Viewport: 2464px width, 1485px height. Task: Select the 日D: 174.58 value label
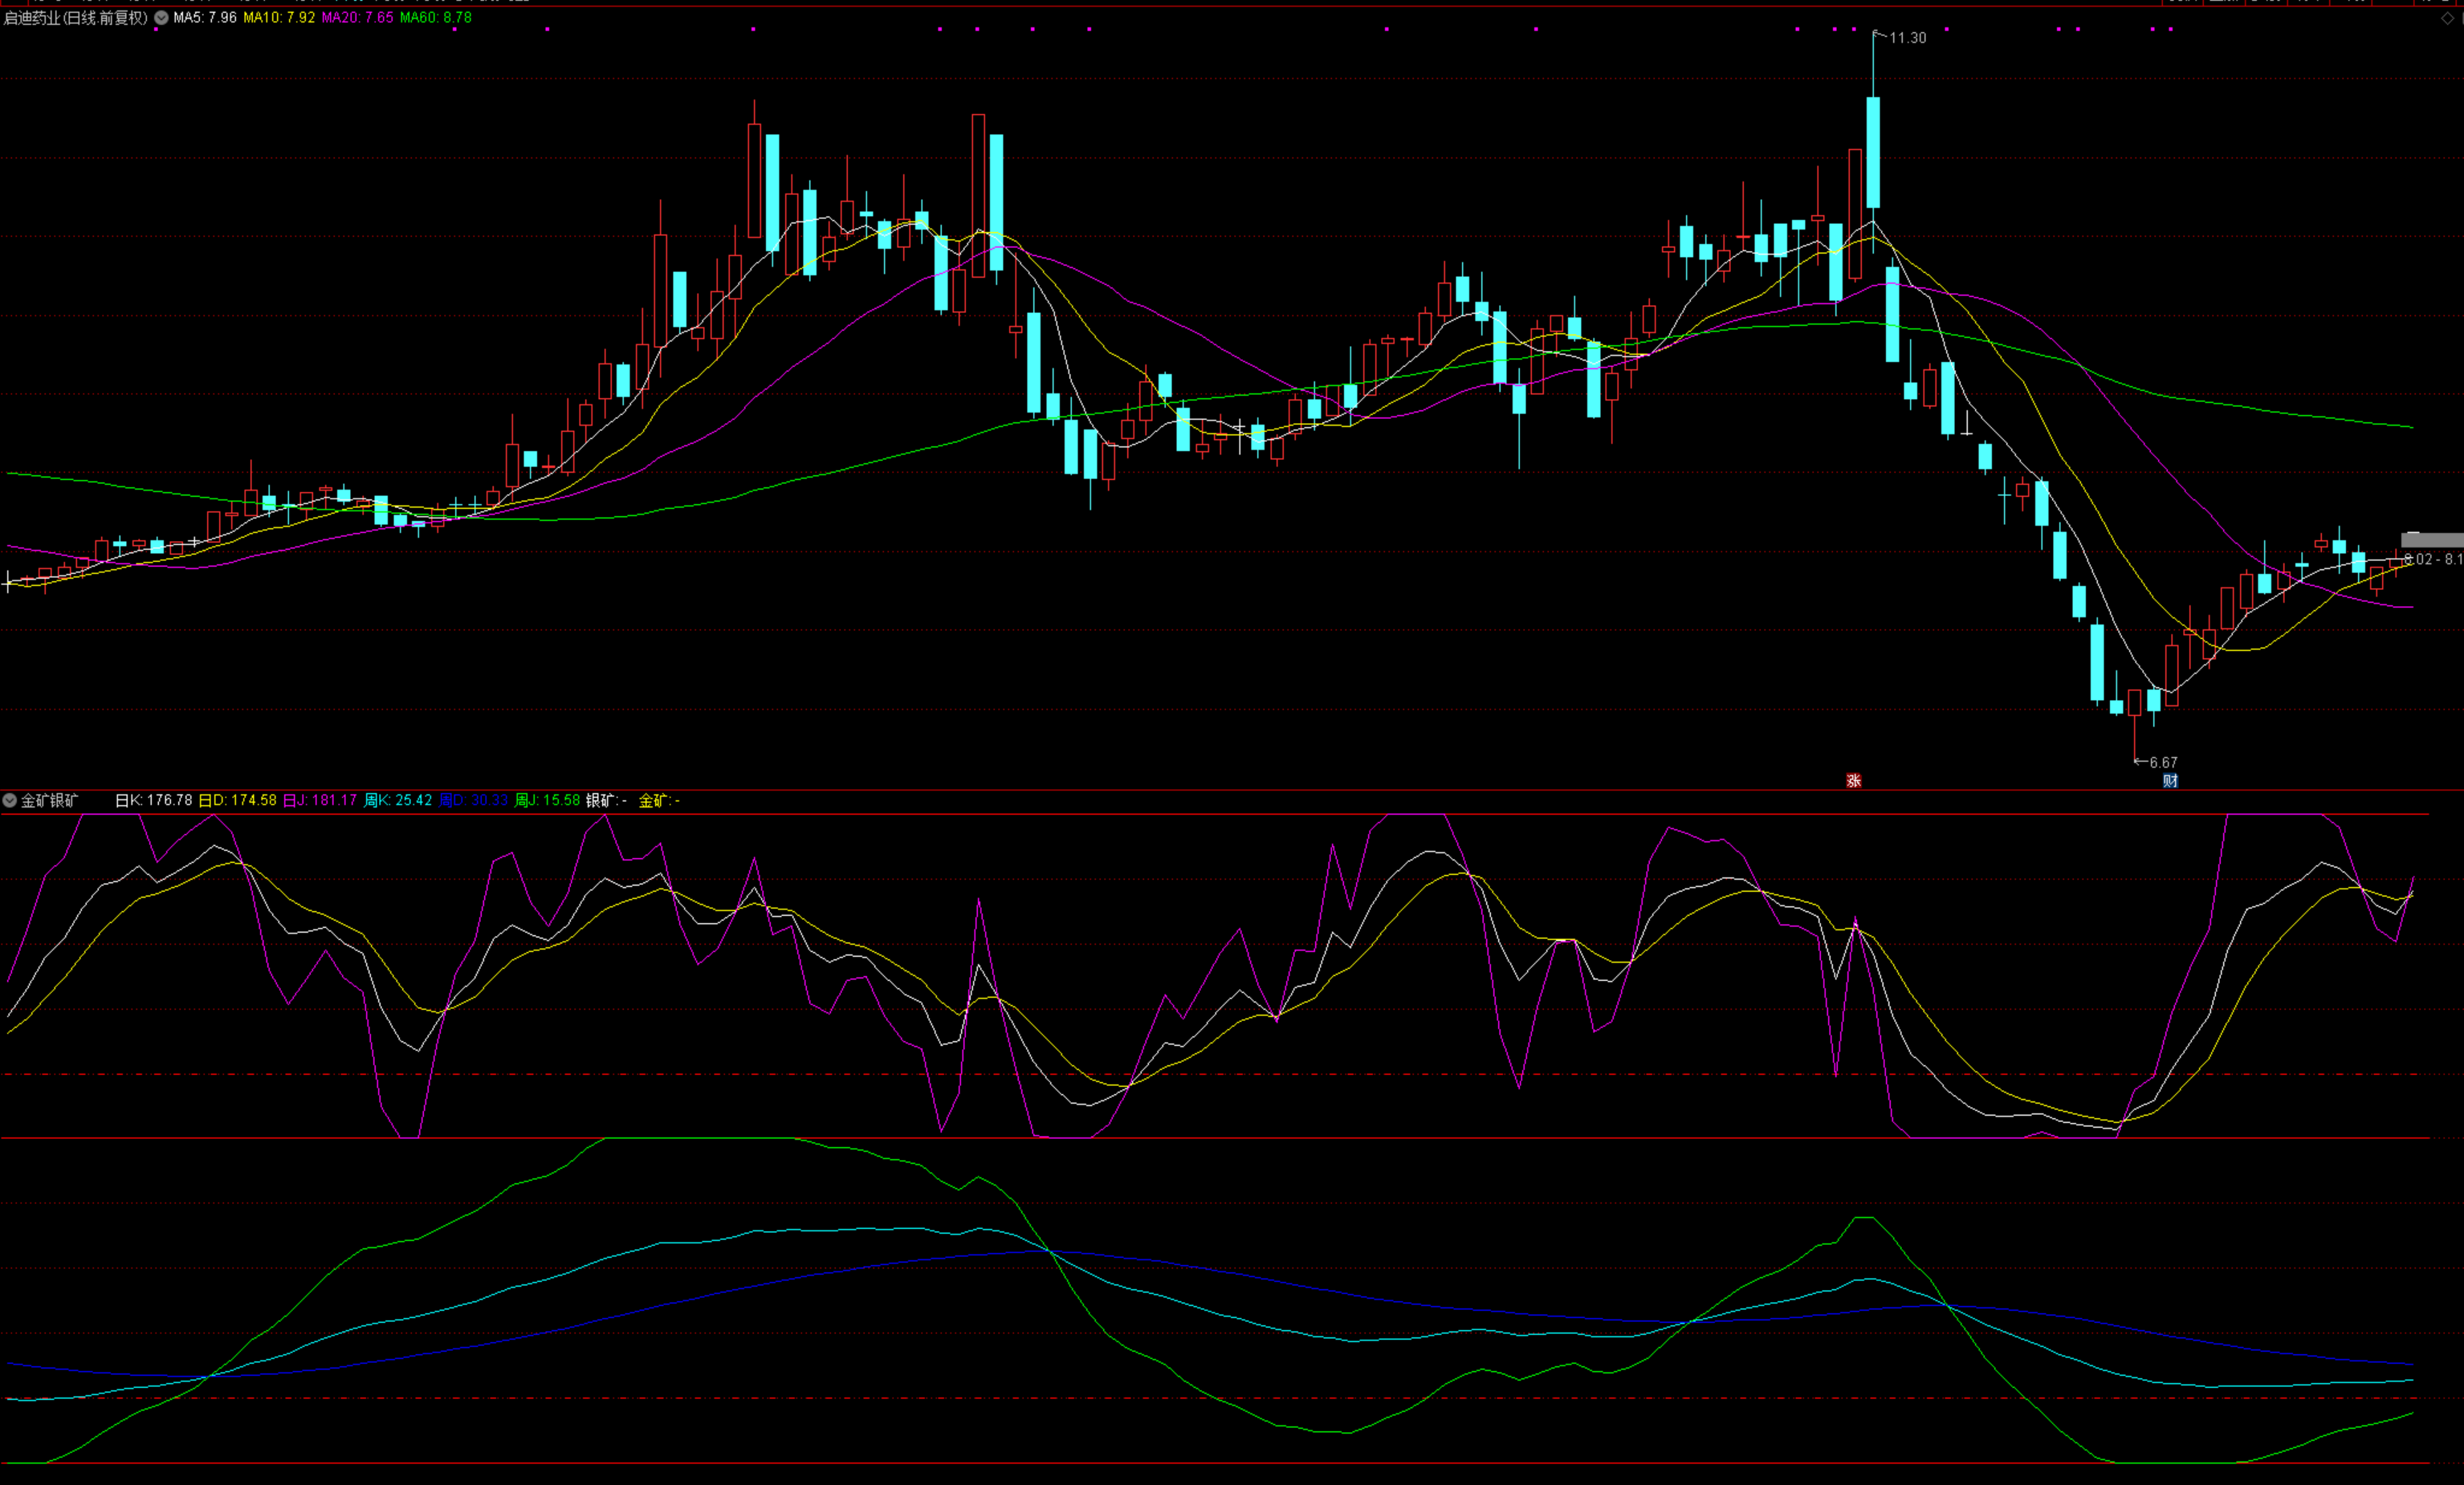[237, 800]
